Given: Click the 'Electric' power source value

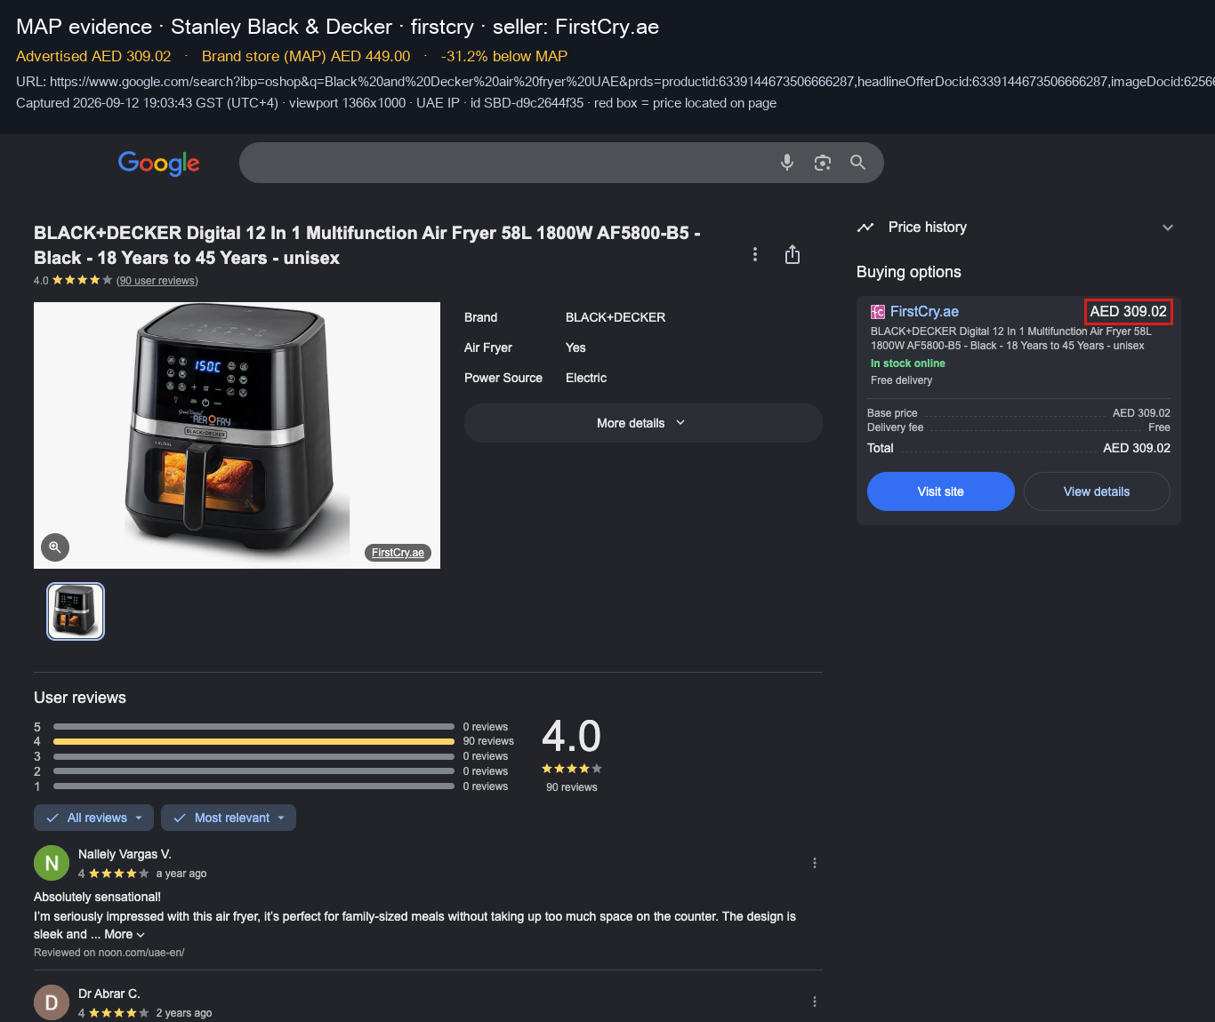Looking at the screenshot, I should coord(586,378).
